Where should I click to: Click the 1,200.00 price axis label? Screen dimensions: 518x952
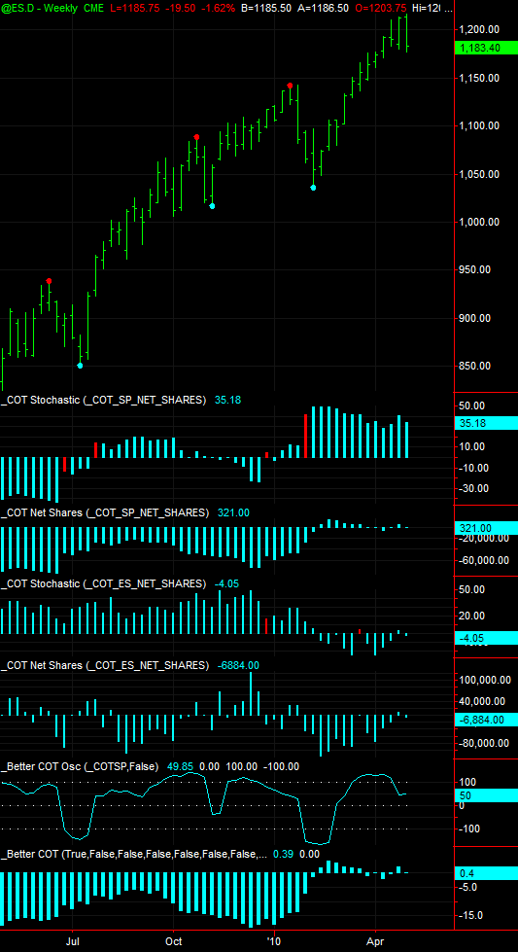pyautogui.click(x=479, y=29)
